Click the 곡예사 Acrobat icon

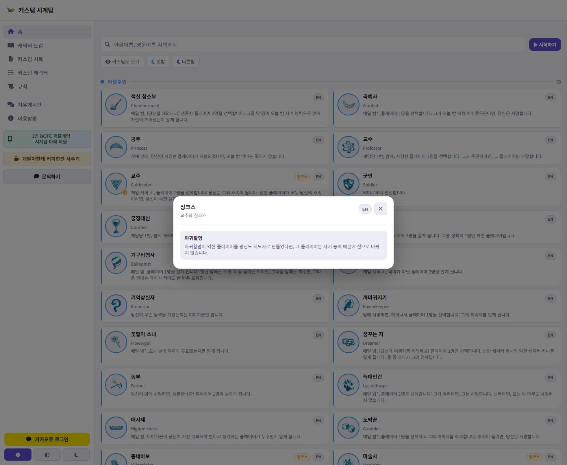[348, 104]
